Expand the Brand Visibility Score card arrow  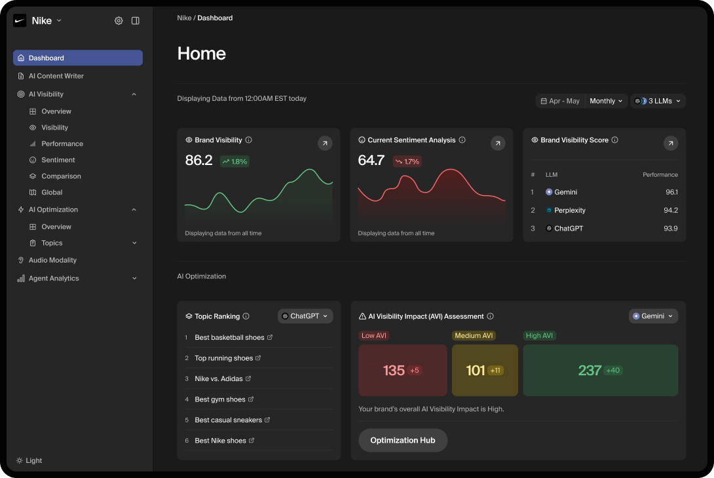tap(671, 143)
